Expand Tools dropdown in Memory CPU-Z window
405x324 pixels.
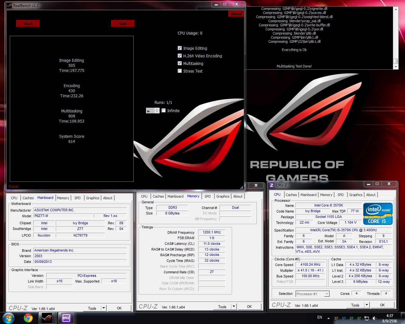coord(233,307)
